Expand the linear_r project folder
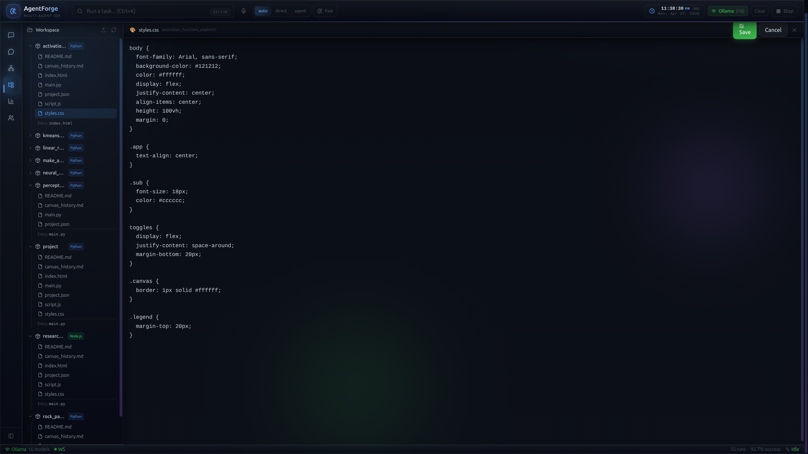The width and height of the screenshot is (808, 454). click(x=30, y=148)
